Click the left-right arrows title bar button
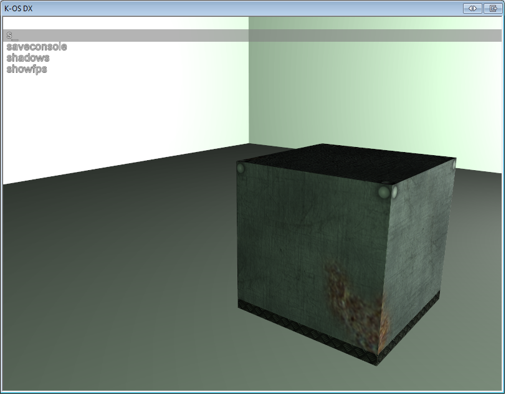Screen dimensions: 506x395 [473, 8]
